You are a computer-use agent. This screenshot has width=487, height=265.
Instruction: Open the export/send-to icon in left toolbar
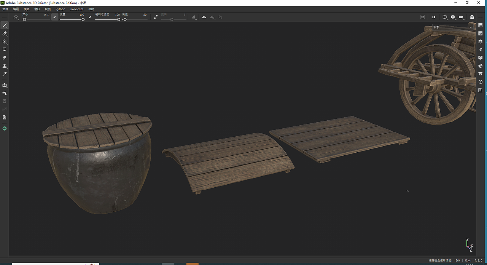coord(5,85)
